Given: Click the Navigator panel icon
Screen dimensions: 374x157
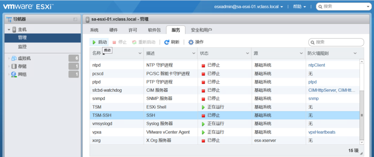Looking at the screenshot, I should 9,19.
